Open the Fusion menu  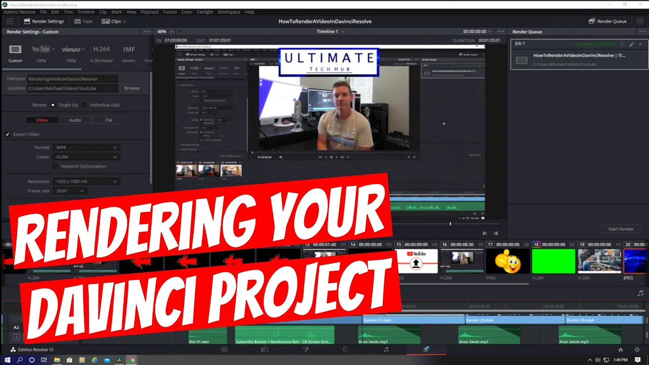169,12
